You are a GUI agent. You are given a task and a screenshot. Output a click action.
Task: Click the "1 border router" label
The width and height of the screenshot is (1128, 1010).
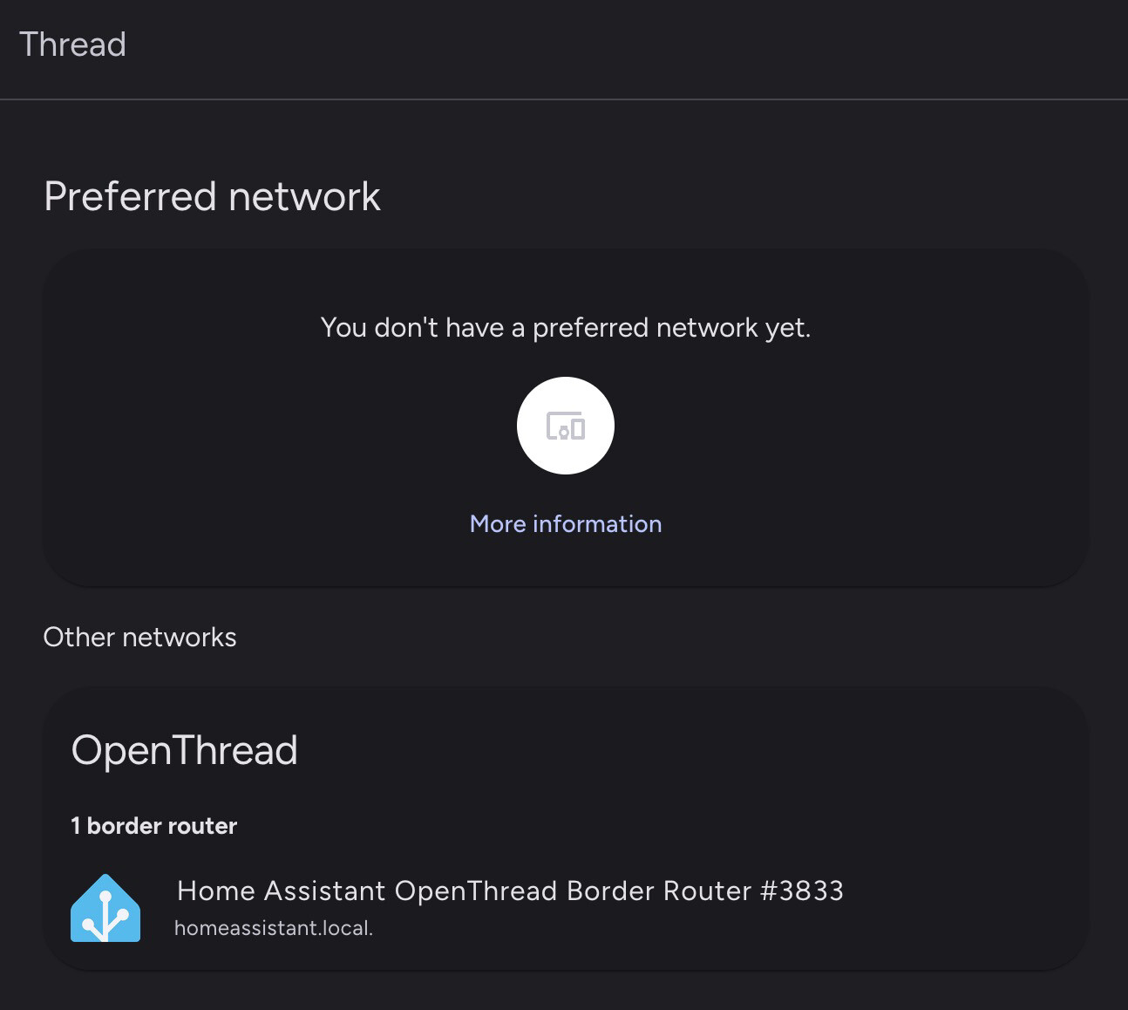click(153, 826)
